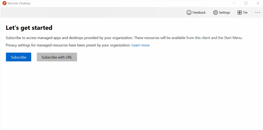This screenshot has height=130, width=263.
Task: Open the Settings gear icon
Action: coord(215,13)
